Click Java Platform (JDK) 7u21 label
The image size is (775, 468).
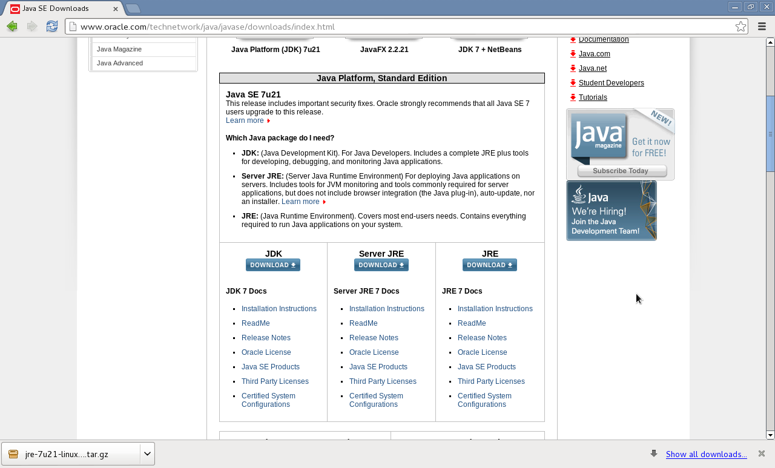275,50
